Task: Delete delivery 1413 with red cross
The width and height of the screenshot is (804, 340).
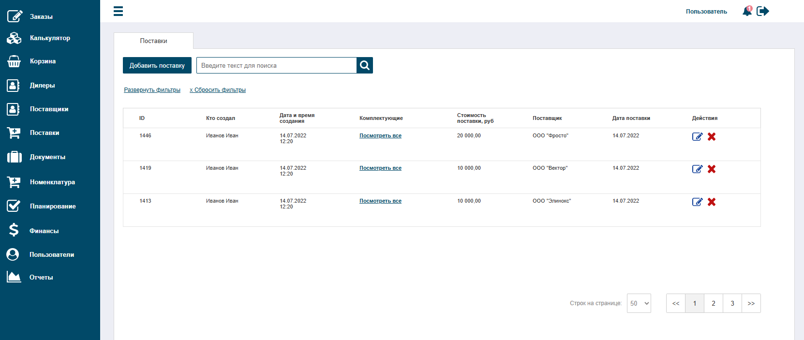Action: (712, 202)
